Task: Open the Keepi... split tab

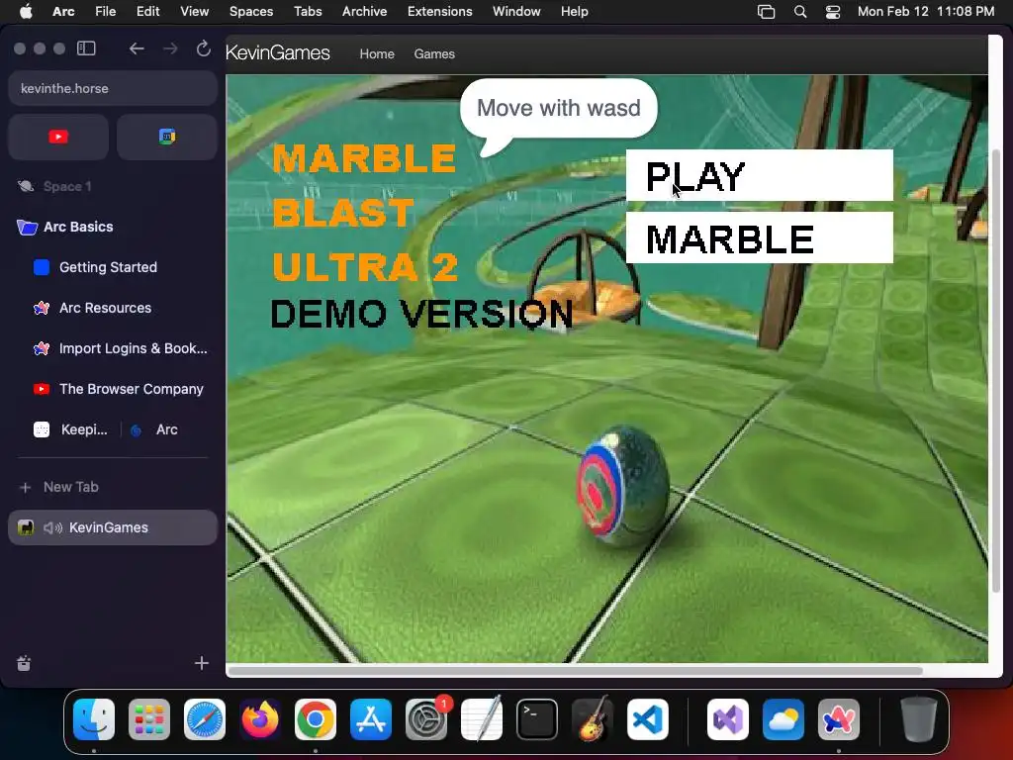Action: click(71, 429)
